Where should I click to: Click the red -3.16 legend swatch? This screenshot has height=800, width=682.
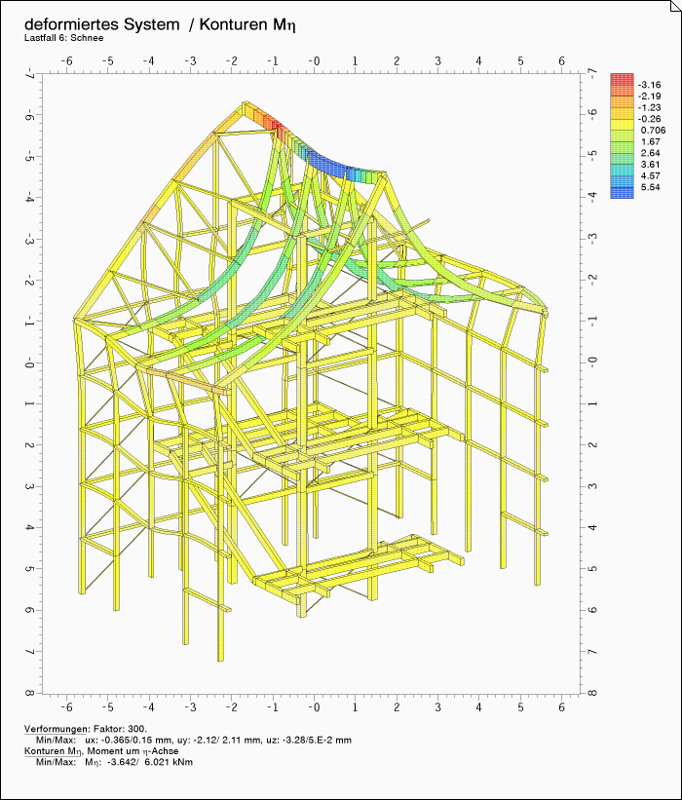pos(622,80)
